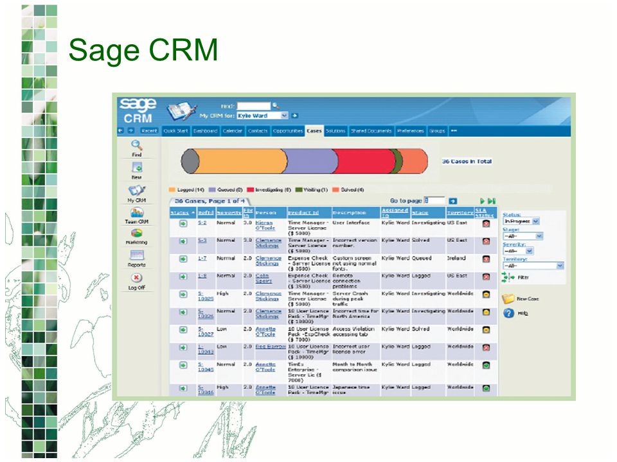The image size is (617, 462).
Task: Open the Stage filter dropdown
Action: [x=523, y=236]
